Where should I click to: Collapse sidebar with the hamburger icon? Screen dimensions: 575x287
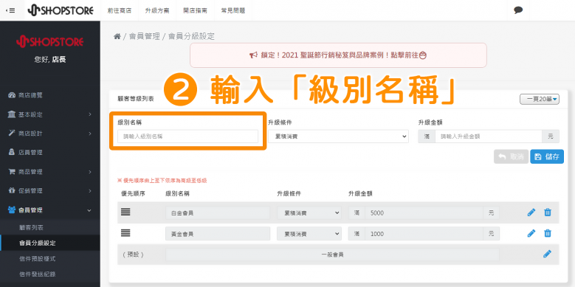[10, 10]
